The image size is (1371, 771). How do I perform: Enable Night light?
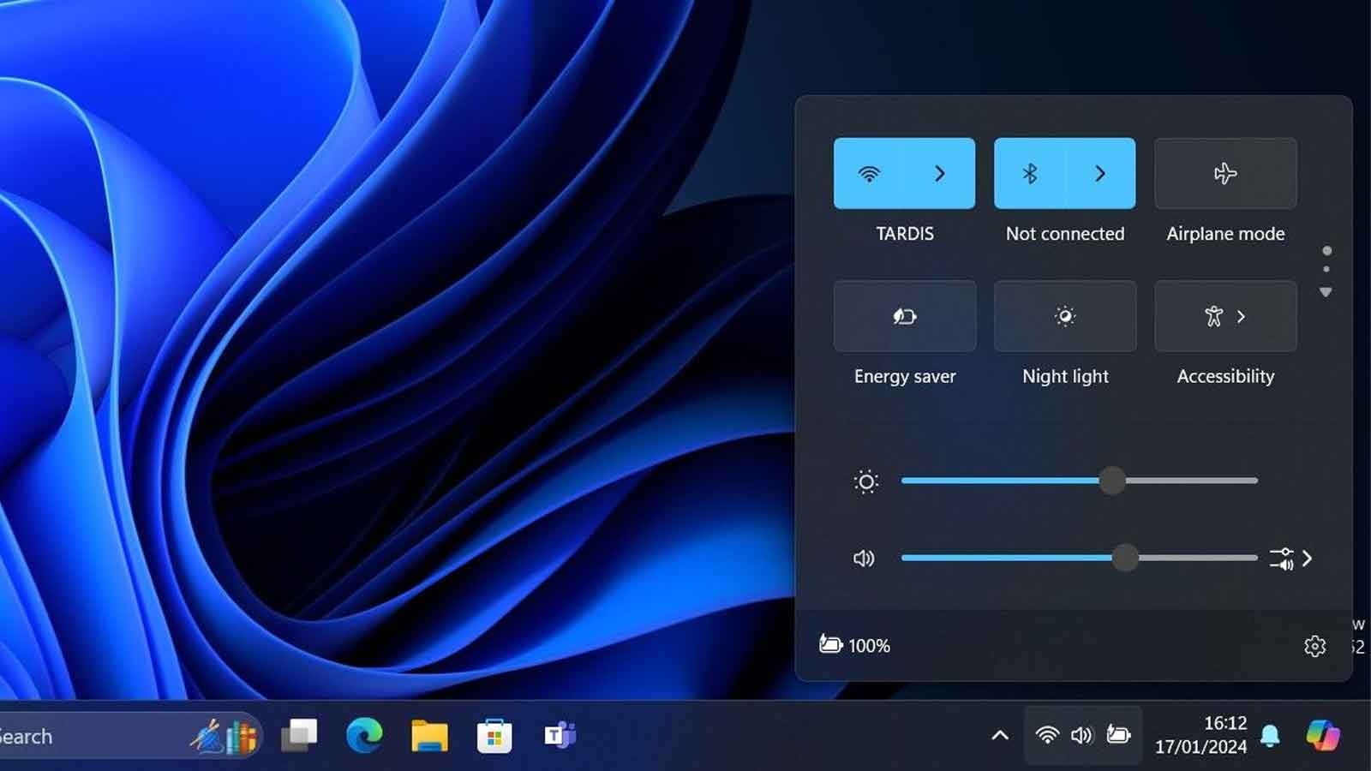tap(1064, 316)
